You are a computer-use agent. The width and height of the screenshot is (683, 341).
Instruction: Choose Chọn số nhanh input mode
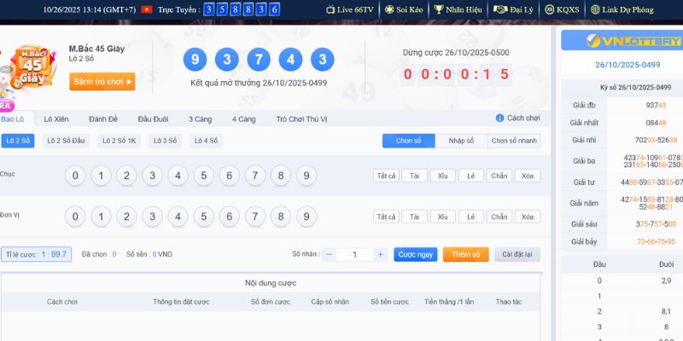(514, 141)
